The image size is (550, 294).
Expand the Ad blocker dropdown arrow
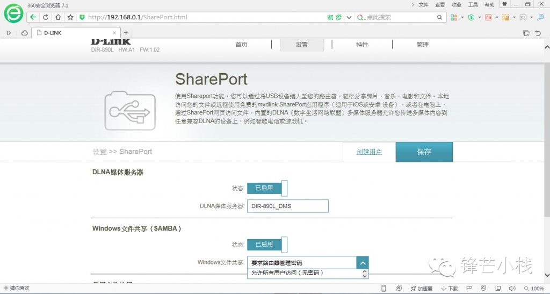pyautogui.click(x=497, y=17)
